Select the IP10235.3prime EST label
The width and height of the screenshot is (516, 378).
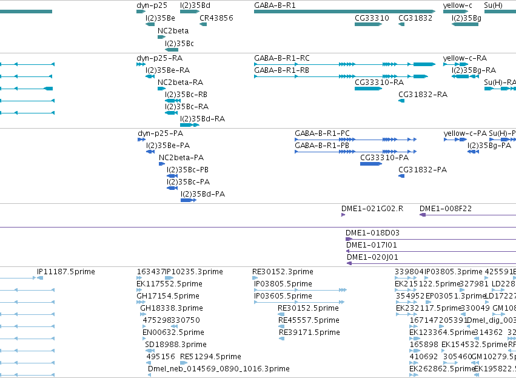(194, 272)
